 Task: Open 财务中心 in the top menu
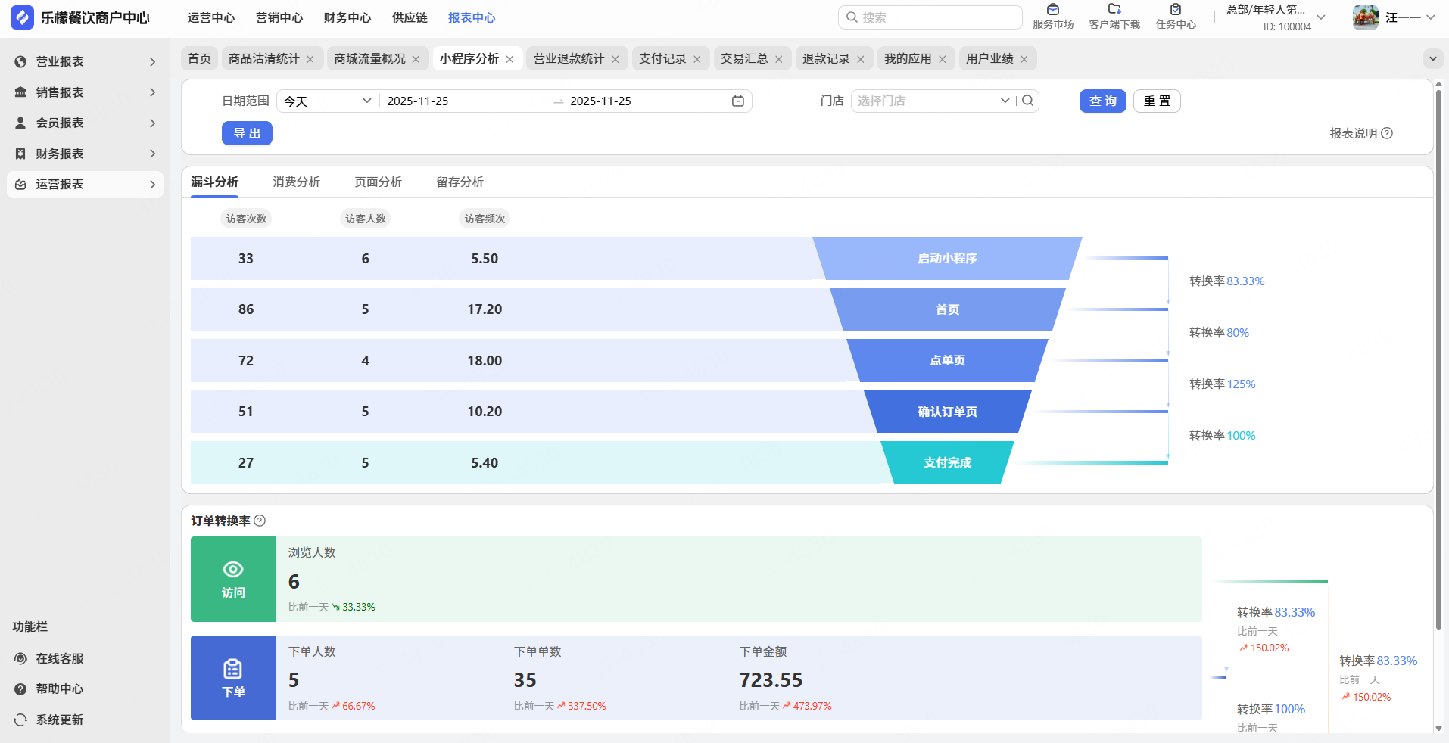[347, 17]
